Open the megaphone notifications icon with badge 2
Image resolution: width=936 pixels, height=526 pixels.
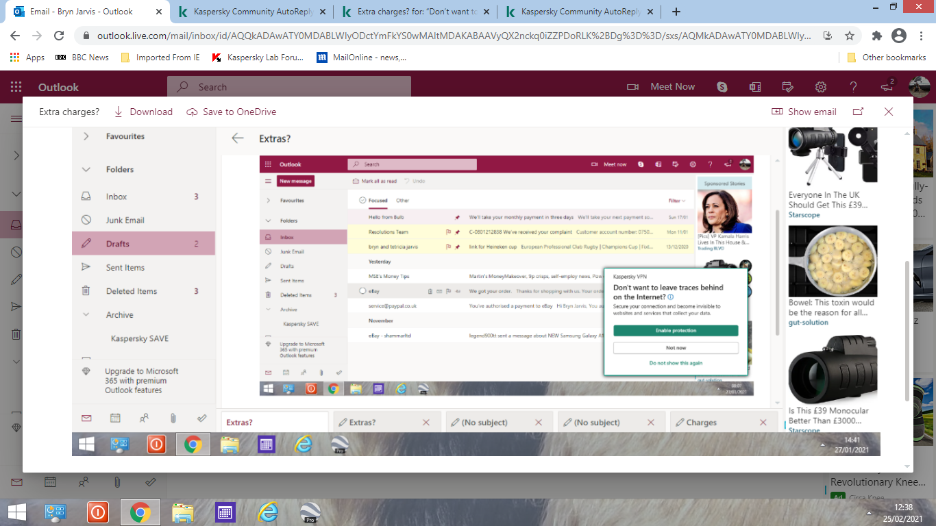coord(887,86)
